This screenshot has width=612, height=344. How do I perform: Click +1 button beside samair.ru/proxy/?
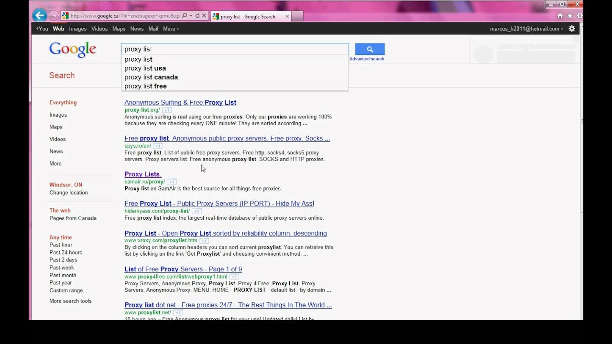[x=172, y=182]
